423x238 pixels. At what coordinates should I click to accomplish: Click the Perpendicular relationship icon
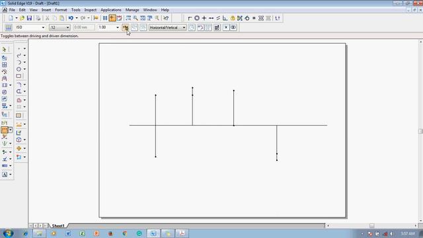[225, 18]
